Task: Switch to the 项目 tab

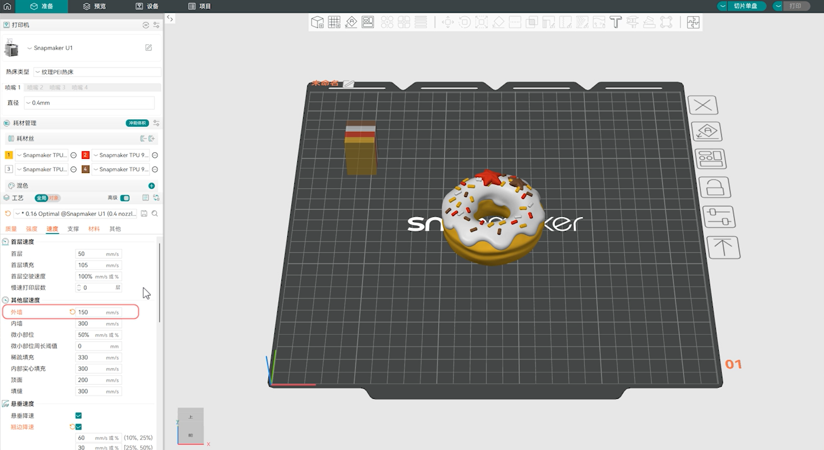Action: (199, 6)
